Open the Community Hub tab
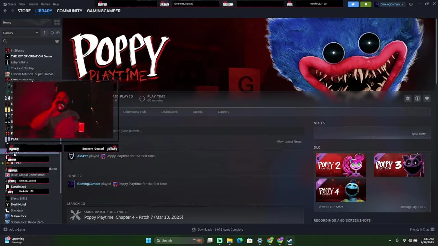The width and height of the screenshot is (438, 246). coord(134,112)
